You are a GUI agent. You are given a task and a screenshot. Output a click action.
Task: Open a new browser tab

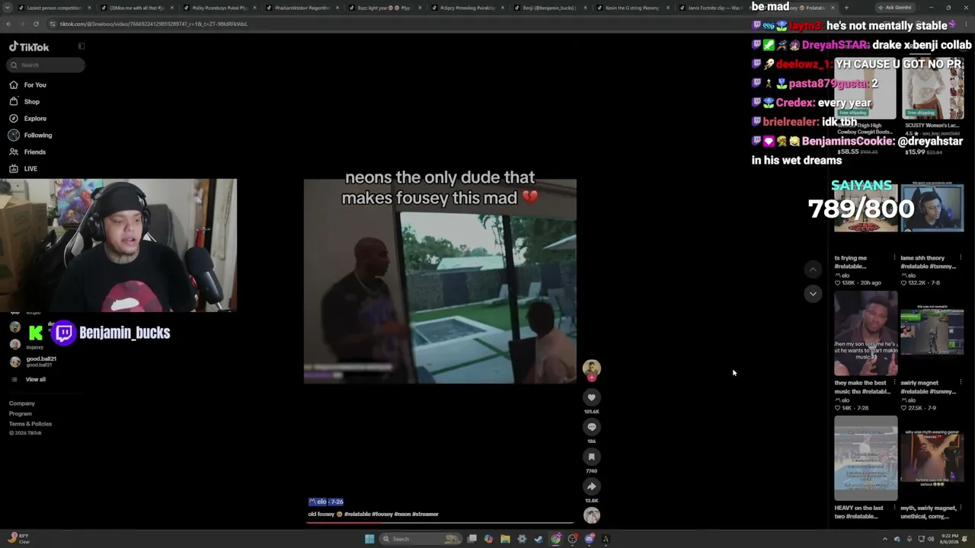(x=846, y=8)
